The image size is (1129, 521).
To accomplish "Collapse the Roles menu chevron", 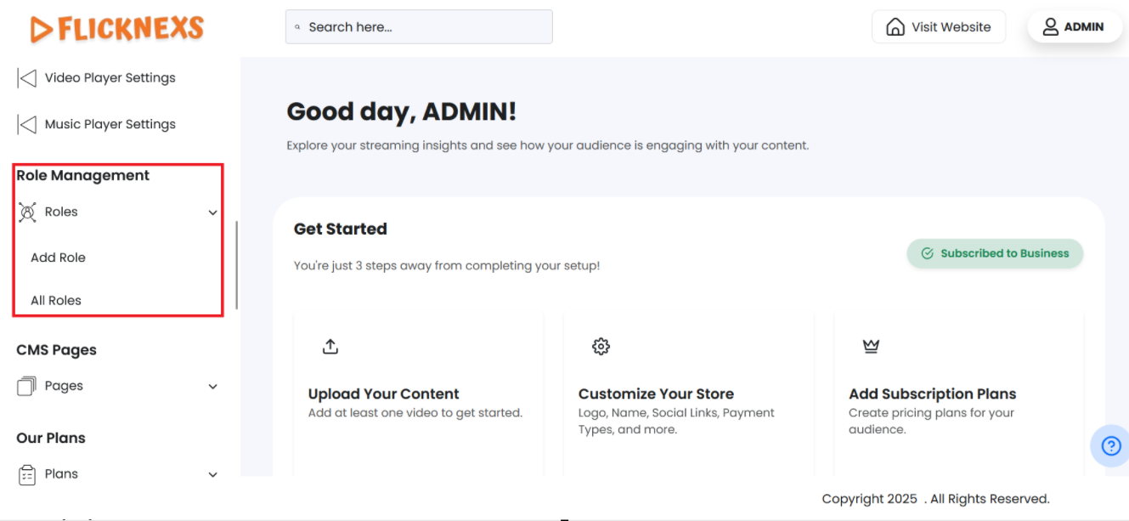I will (x=212, y=212).
